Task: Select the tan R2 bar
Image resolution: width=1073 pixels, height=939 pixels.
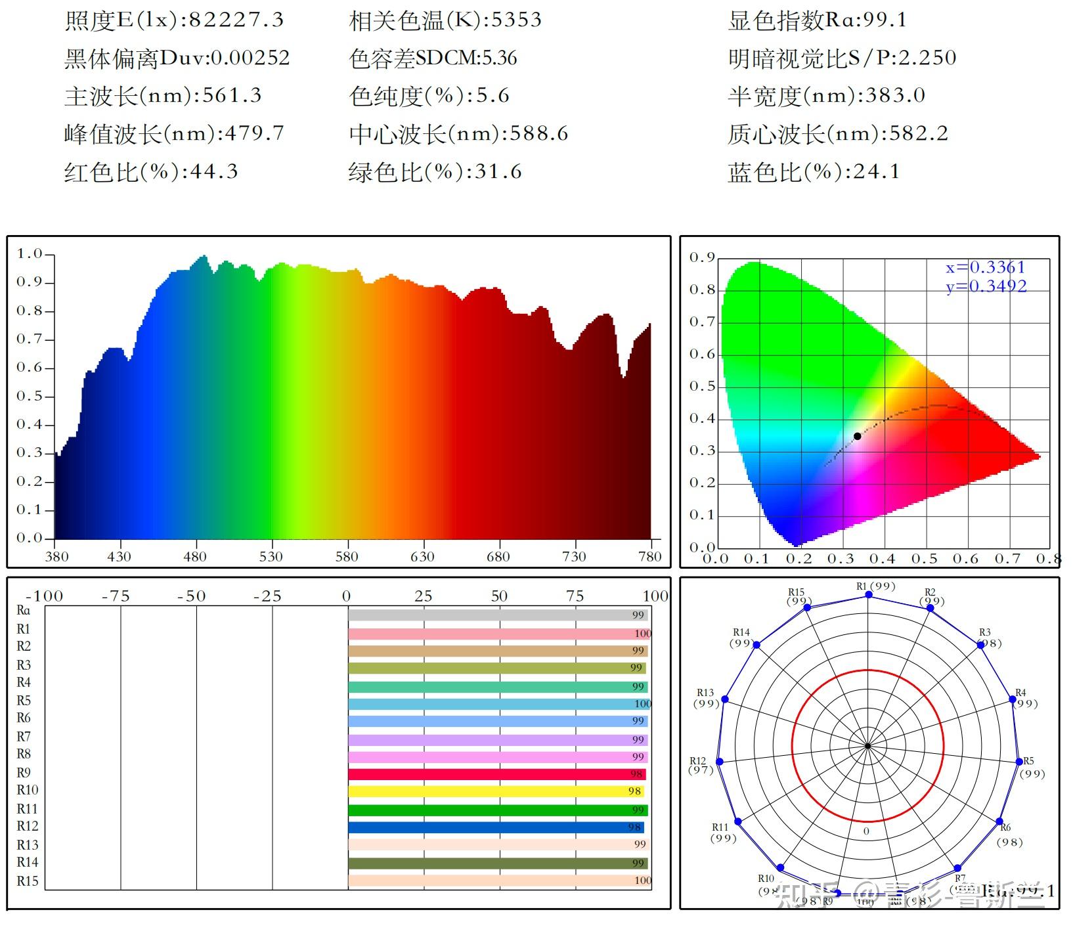Action: tap(498, 651)
